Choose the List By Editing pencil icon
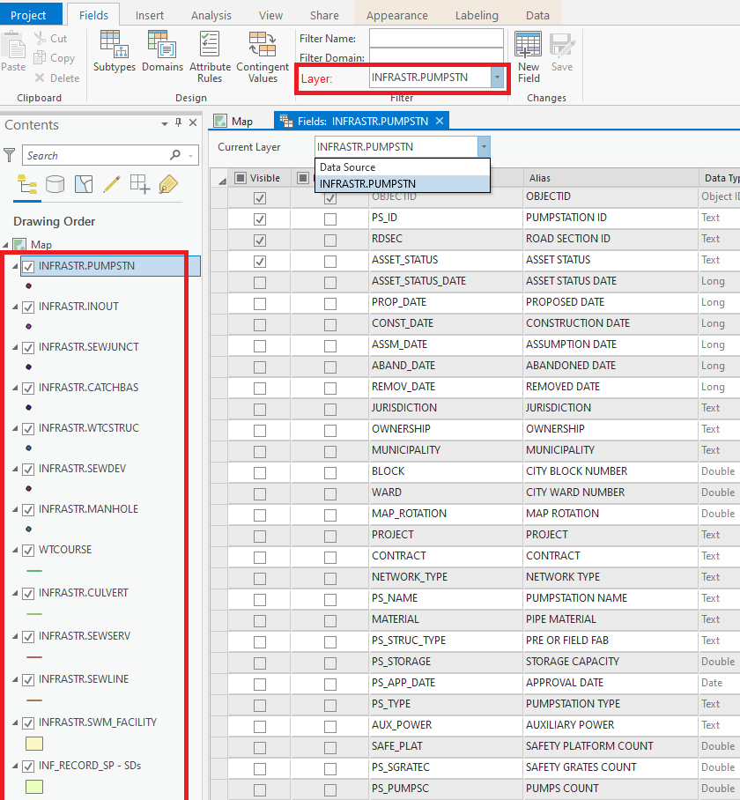Screen dimensions: 740x800 click(111, 183)
